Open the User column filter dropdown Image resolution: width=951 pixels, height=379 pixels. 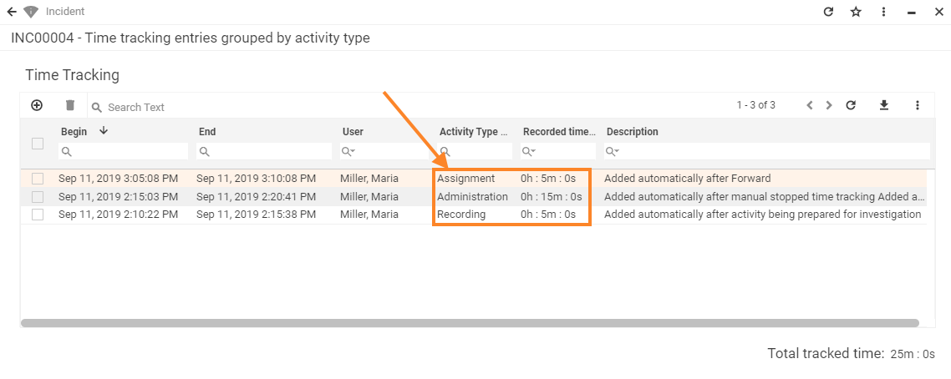350,151
